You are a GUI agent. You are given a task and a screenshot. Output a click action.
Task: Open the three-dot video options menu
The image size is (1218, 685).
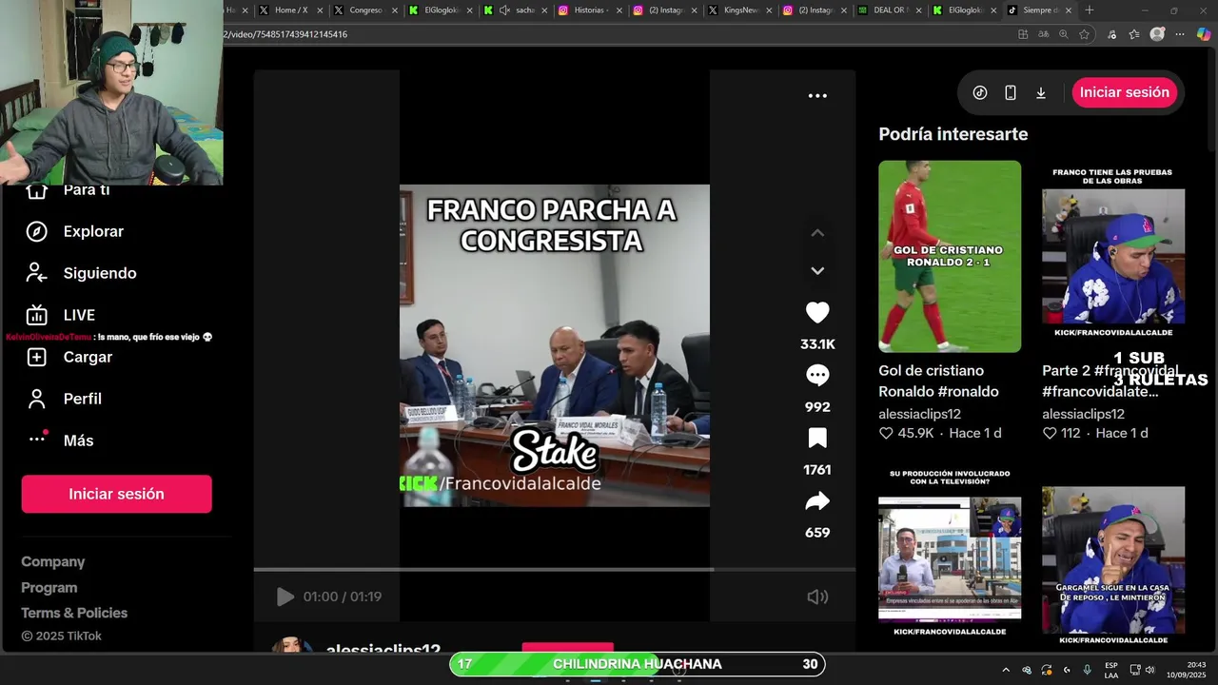click(817, 95)
